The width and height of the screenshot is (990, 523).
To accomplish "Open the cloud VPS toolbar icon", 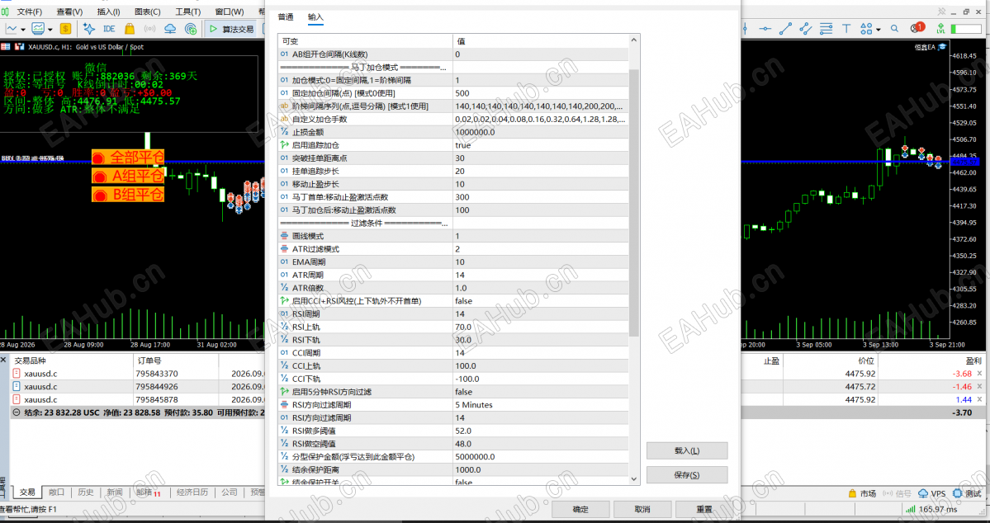I will coord(170,28).
